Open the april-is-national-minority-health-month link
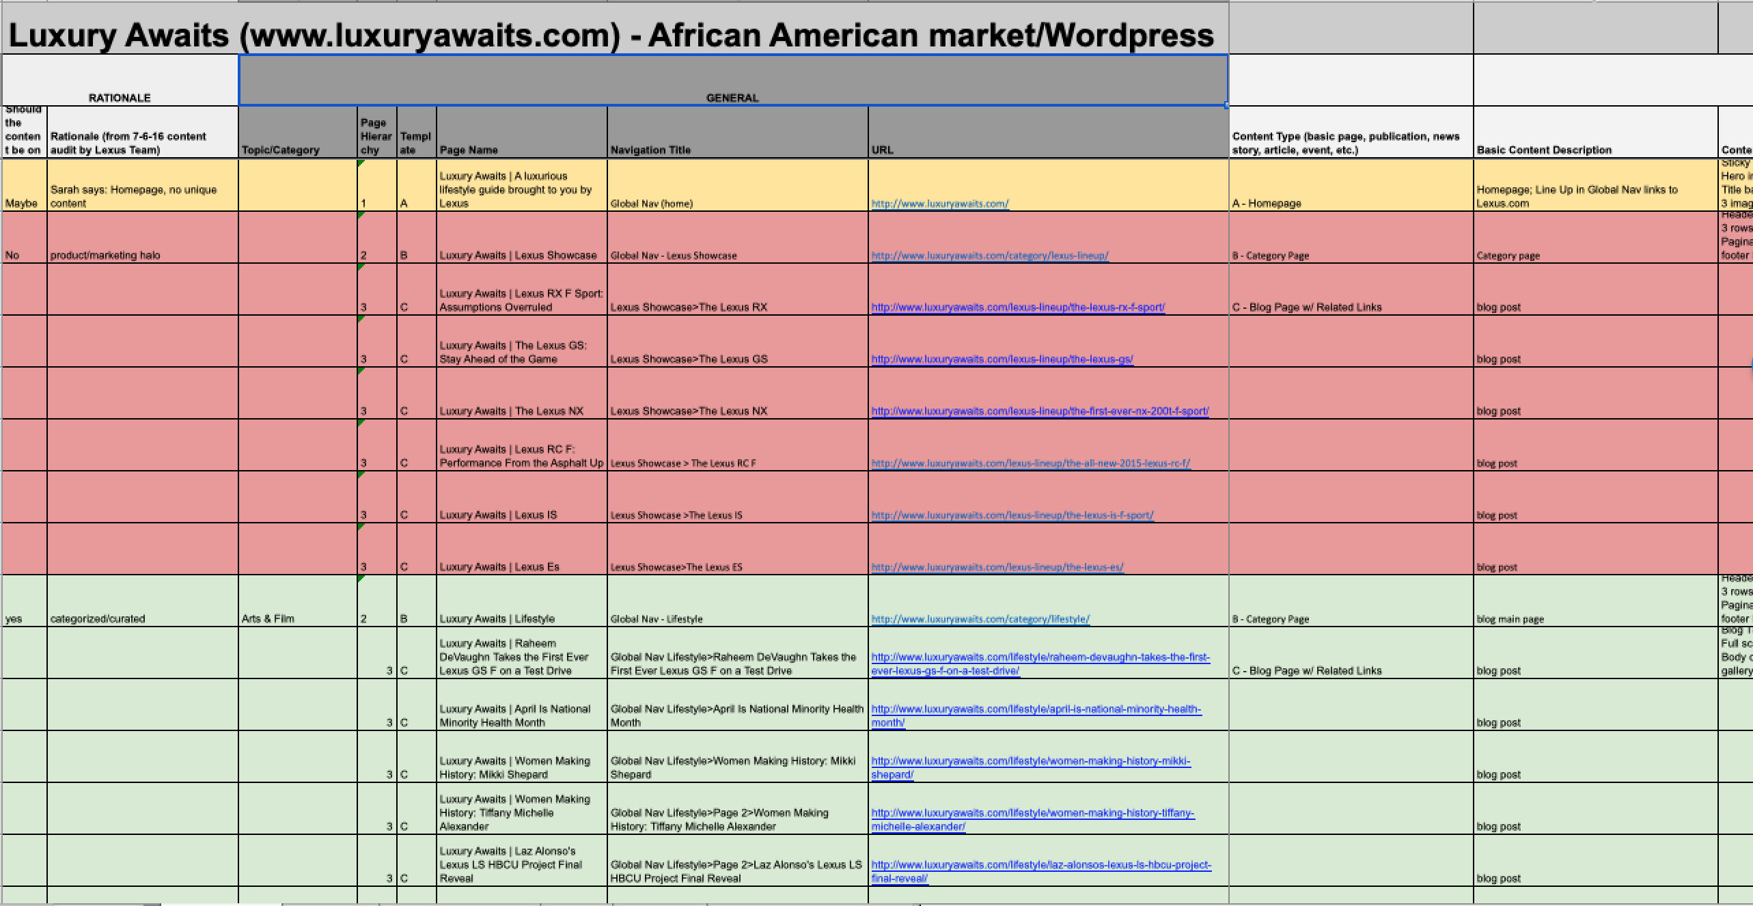Screen dimensions: 1753x906 click(1036, 716)
